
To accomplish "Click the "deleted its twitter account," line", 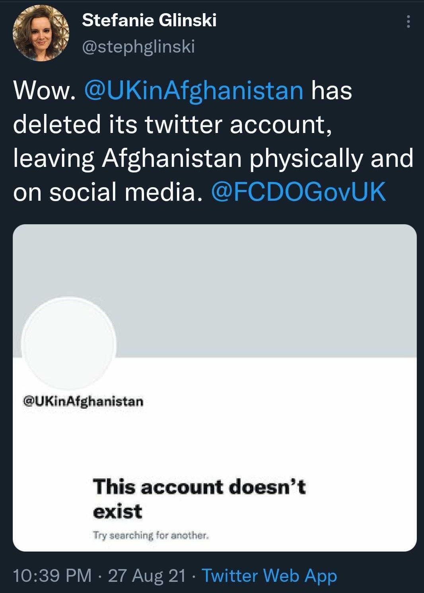I will point(172,124).
